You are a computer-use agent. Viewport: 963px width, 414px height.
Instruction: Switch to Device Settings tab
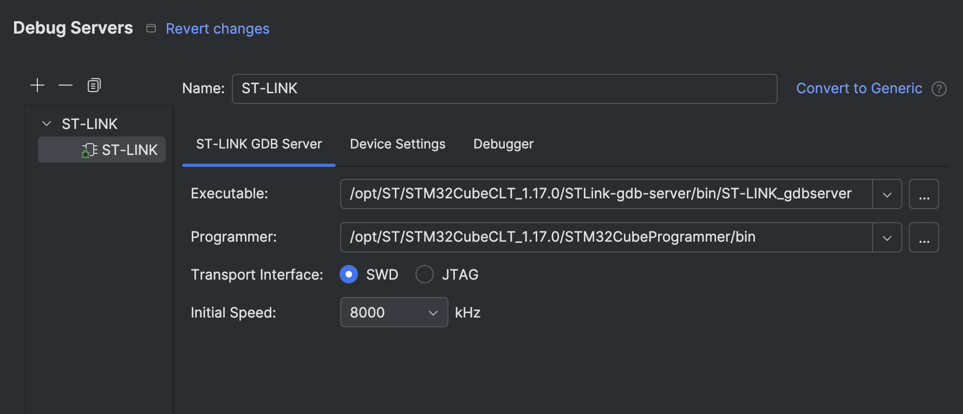click(398, 144)
